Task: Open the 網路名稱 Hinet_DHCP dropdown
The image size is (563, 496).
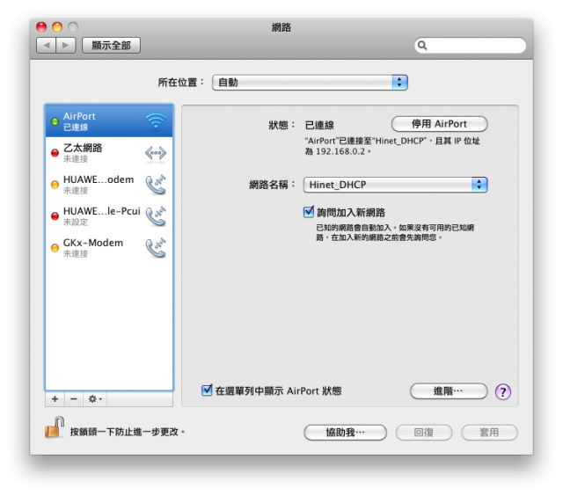Action: (x=395, y=185)
